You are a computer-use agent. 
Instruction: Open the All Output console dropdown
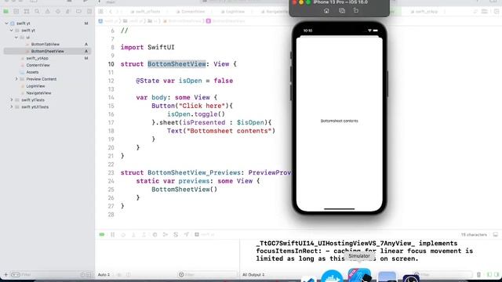coord(253,275)
